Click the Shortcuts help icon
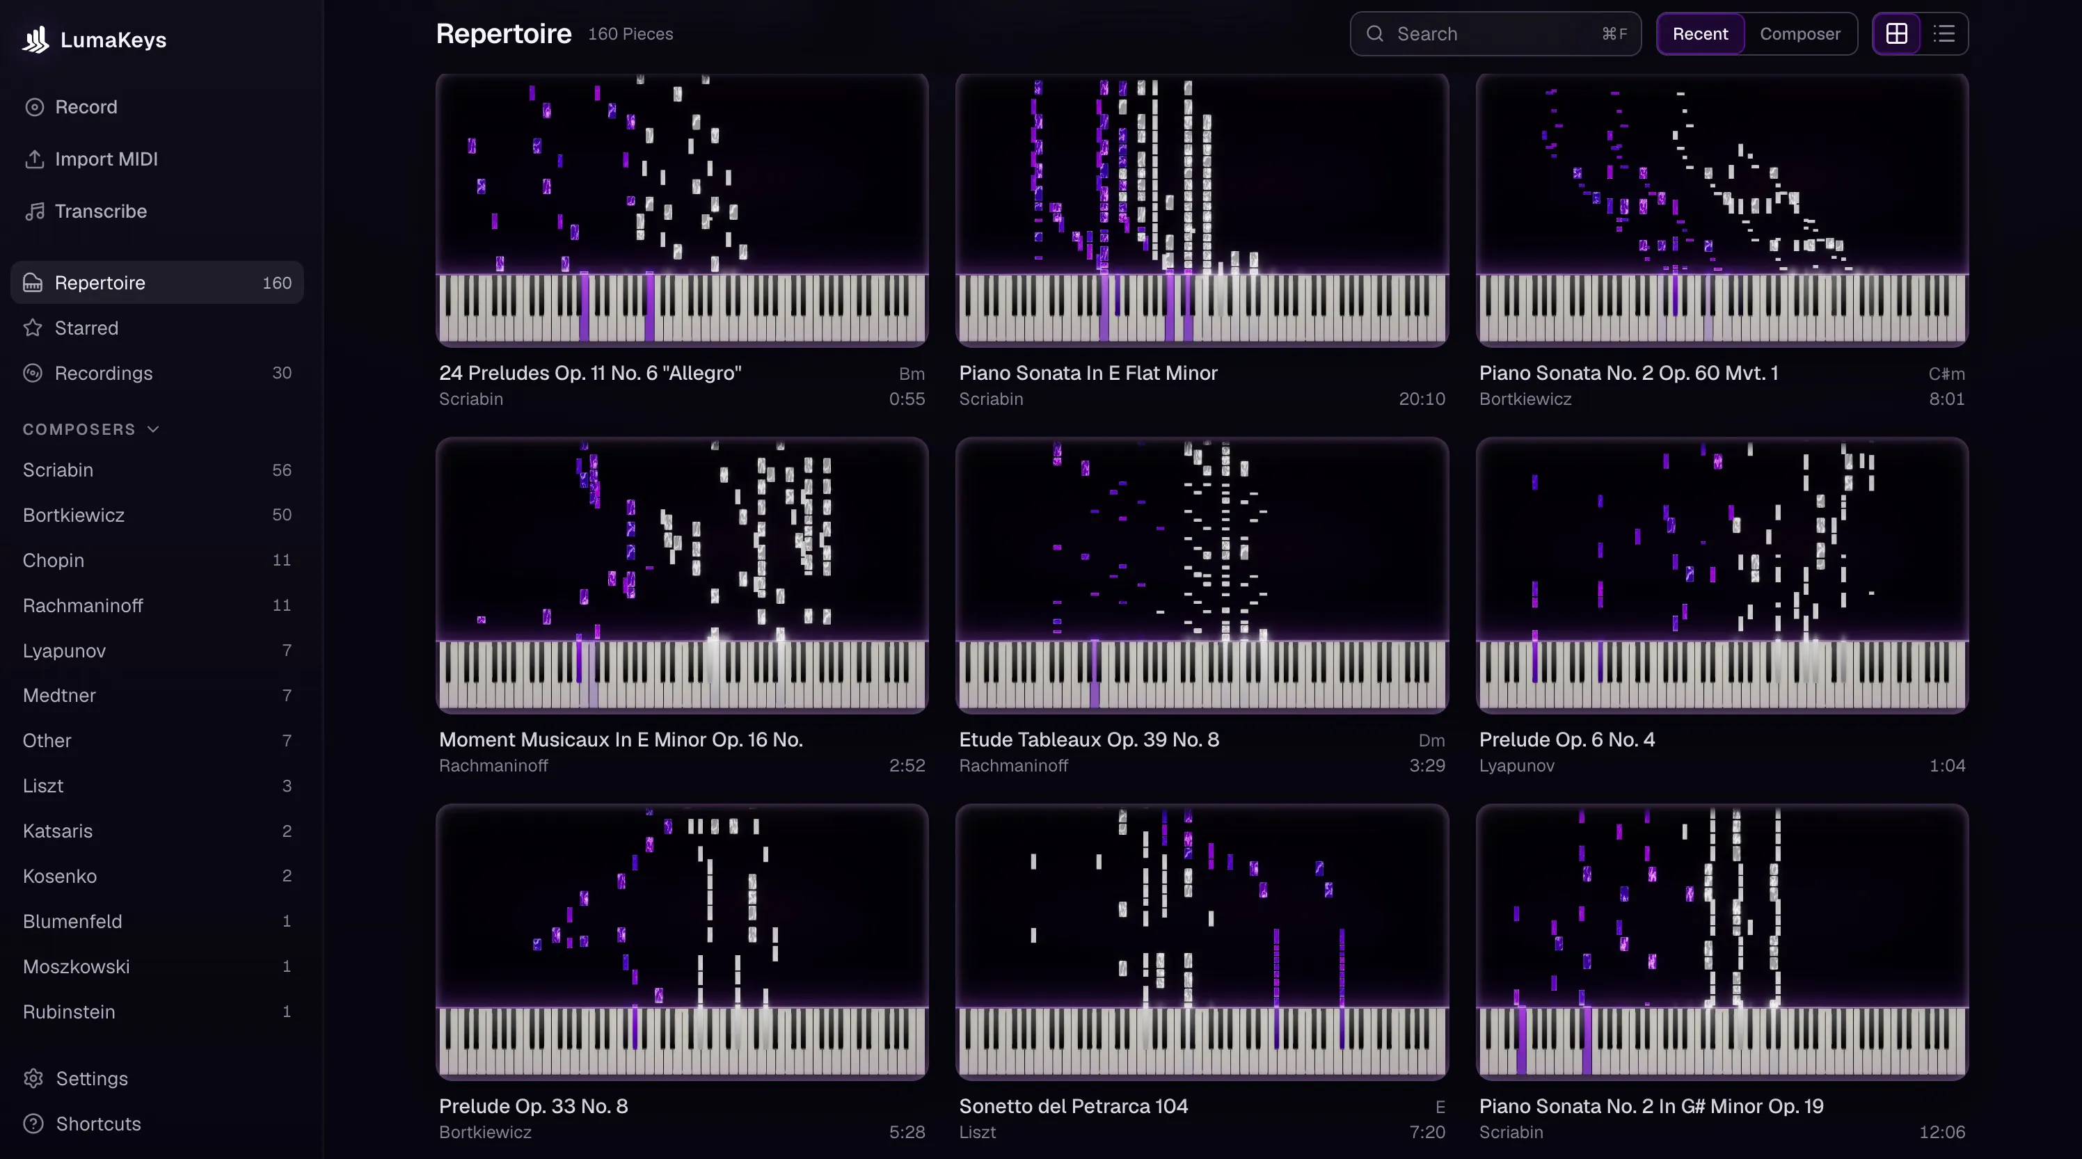The image size is (2082, 1159). (x=34, y=1124)
